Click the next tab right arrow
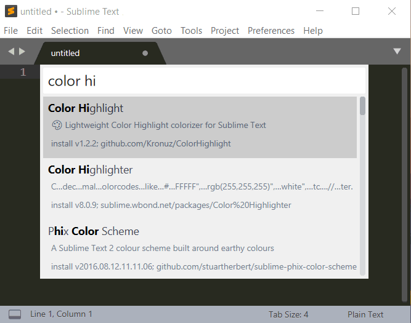 23,52
